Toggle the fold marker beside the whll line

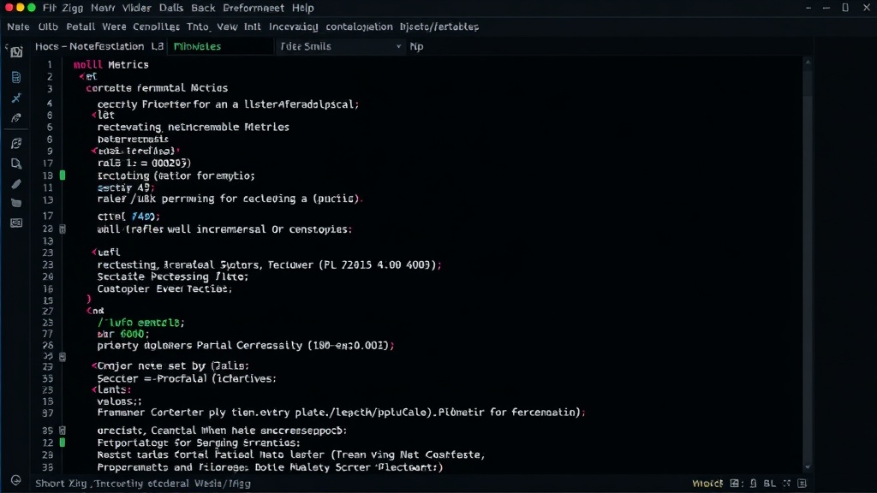point(63,229)
